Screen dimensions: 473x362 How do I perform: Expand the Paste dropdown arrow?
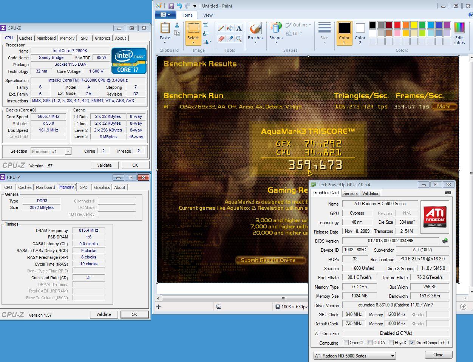click(x=165, y=42)
